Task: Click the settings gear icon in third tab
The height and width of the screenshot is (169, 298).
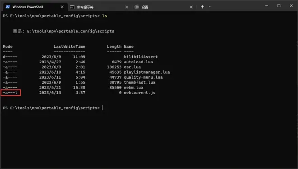Action: [x=137, y=7]
